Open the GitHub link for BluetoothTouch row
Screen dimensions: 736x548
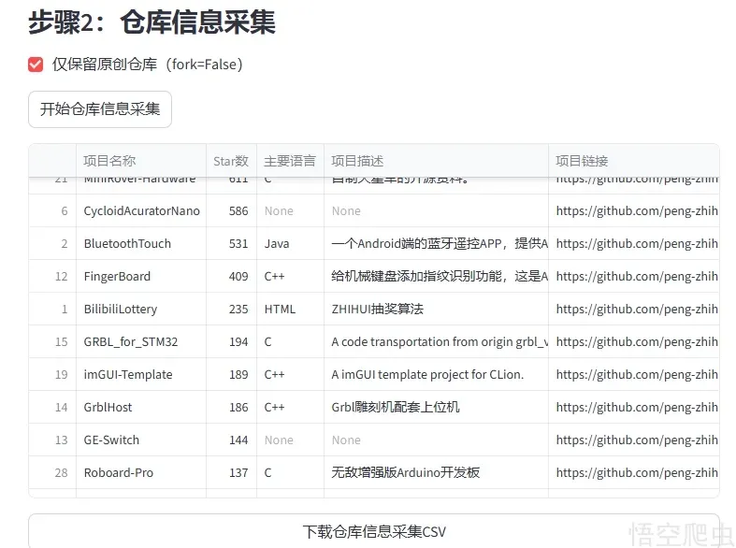(634, 243)
